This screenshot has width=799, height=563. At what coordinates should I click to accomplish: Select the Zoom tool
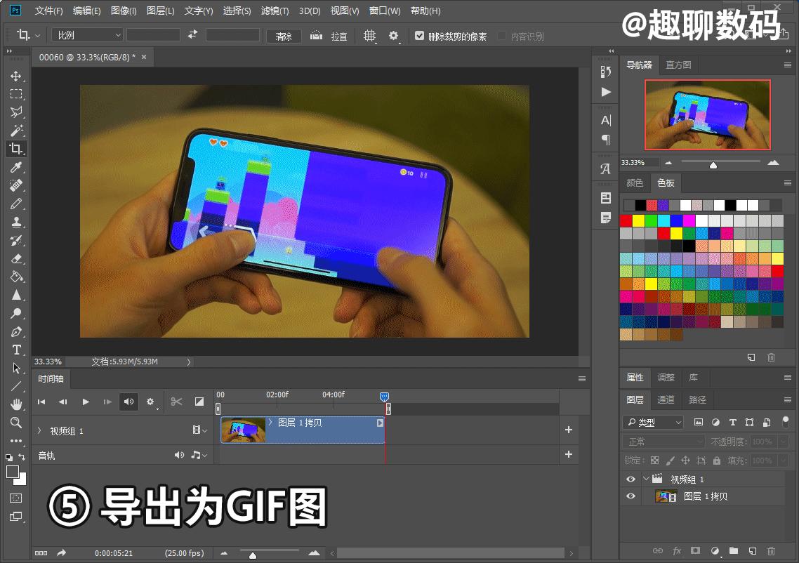pyautogui.click(x=16, y=423)
